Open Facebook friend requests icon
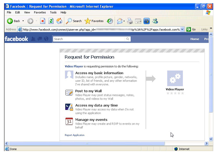217x154 pixels. click(x=33, y=39)
